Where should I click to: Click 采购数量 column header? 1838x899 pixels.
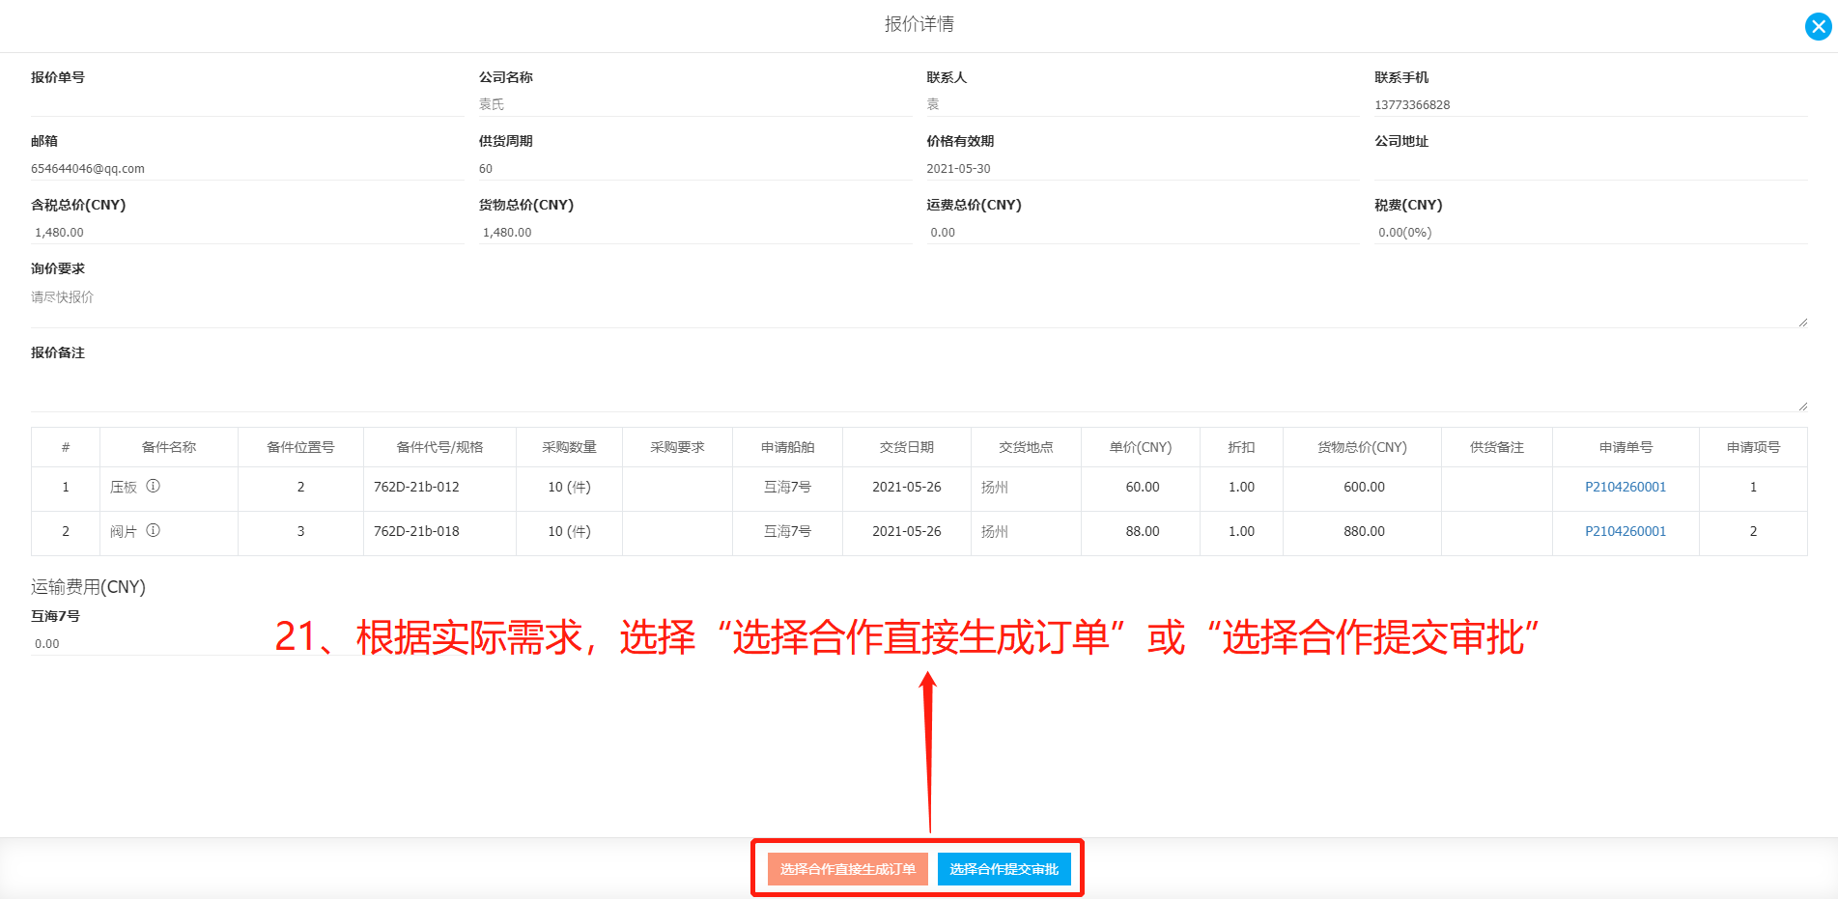pyautogui.click(x=569, y=447)
